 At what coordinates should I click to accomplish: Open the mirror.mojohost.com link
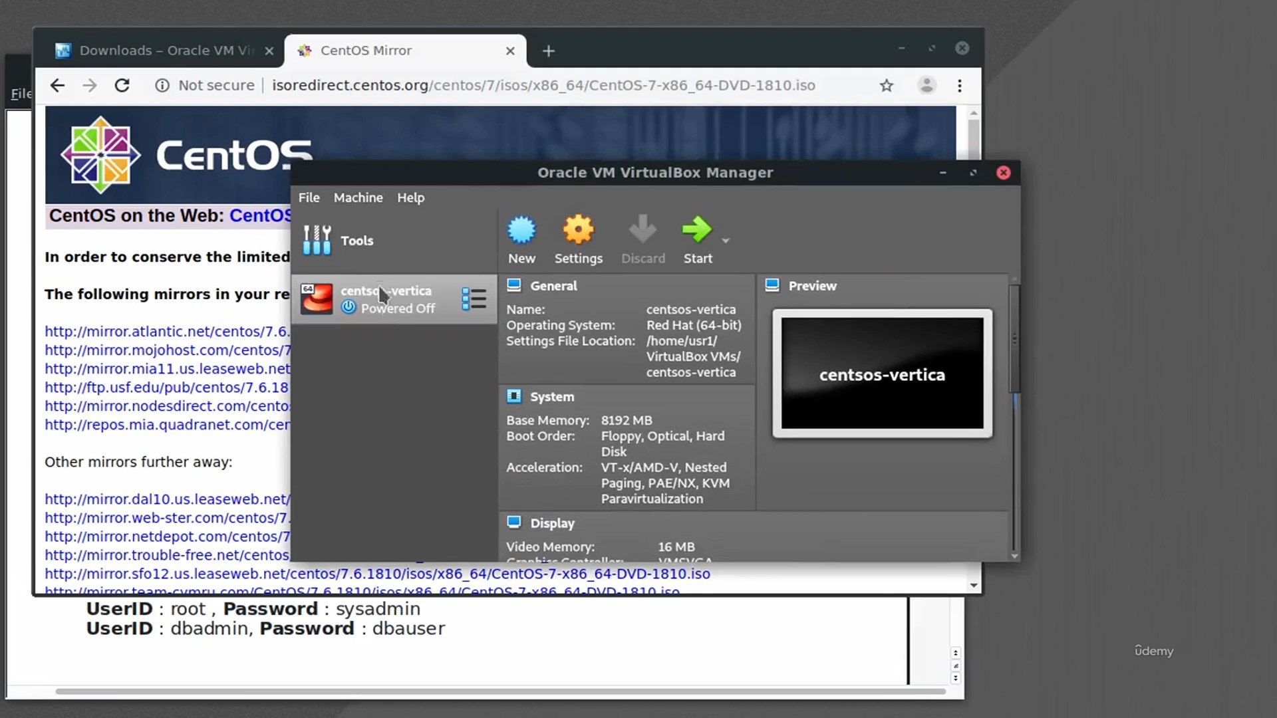(x=168, y=350)
